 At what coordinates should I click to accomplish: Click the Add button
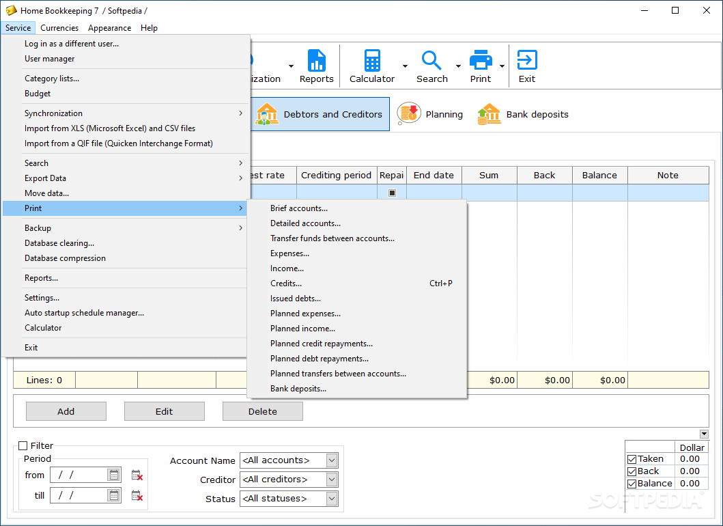click(x=66, y=411)
